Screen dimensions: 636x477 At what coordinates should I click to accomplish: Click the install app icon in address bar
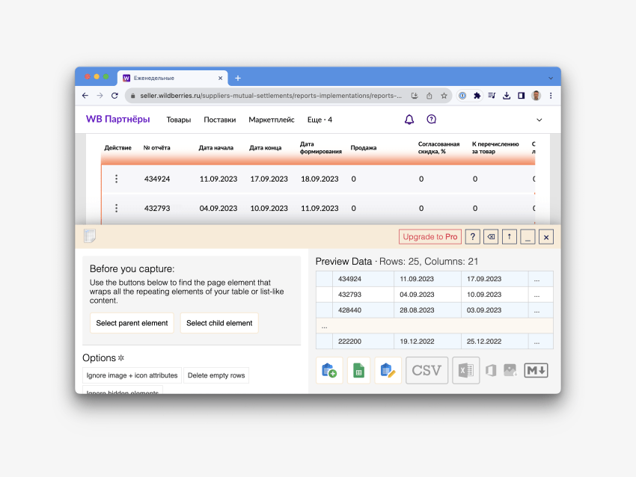tap(415, 96)
